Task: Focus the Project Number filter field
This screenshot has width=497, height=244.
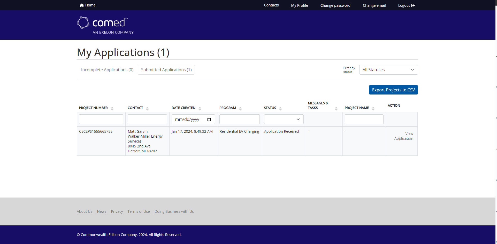Action: [x=101, y=119]
